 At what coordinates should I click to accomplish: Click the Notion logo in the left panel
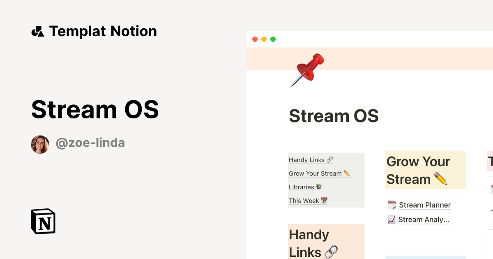[42, 221]
